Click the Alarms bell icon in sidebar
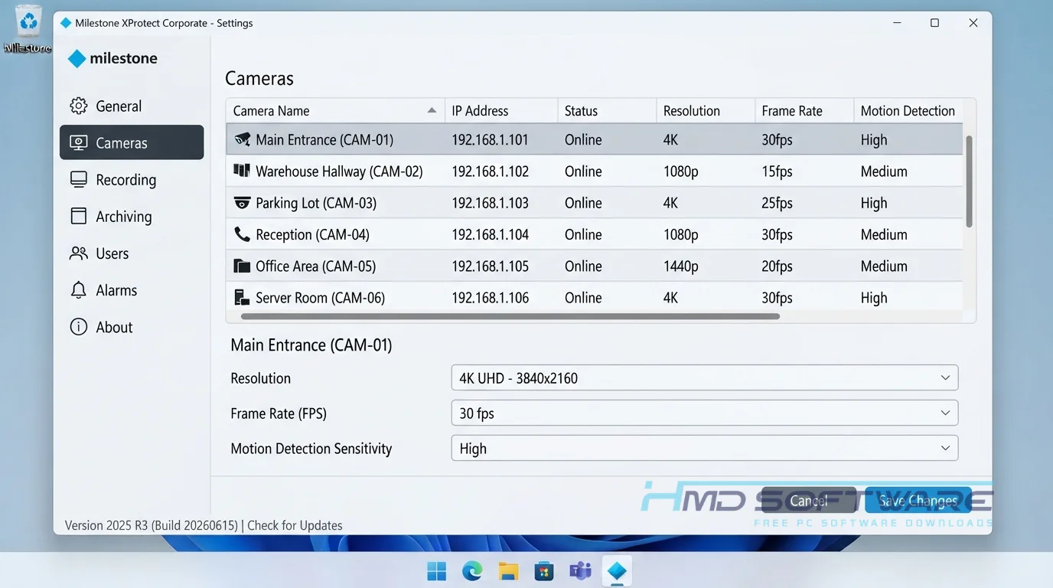Viewport: 1053px width, 588px height. click(78, 289)
